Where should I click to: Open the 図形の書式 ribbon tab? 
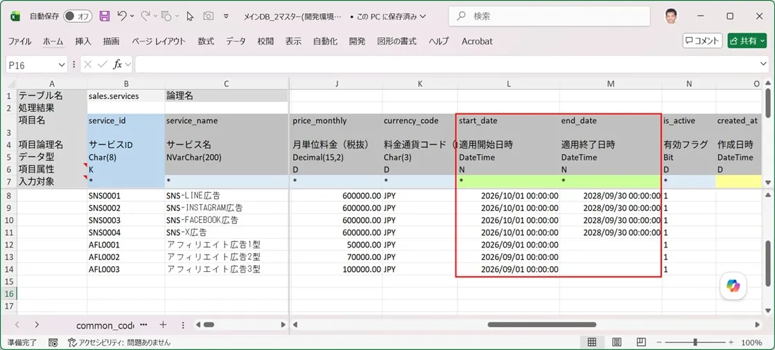tap(397, 42)
